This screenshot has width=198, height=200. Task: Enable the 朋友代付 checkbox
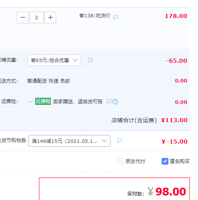click(121, 161)
